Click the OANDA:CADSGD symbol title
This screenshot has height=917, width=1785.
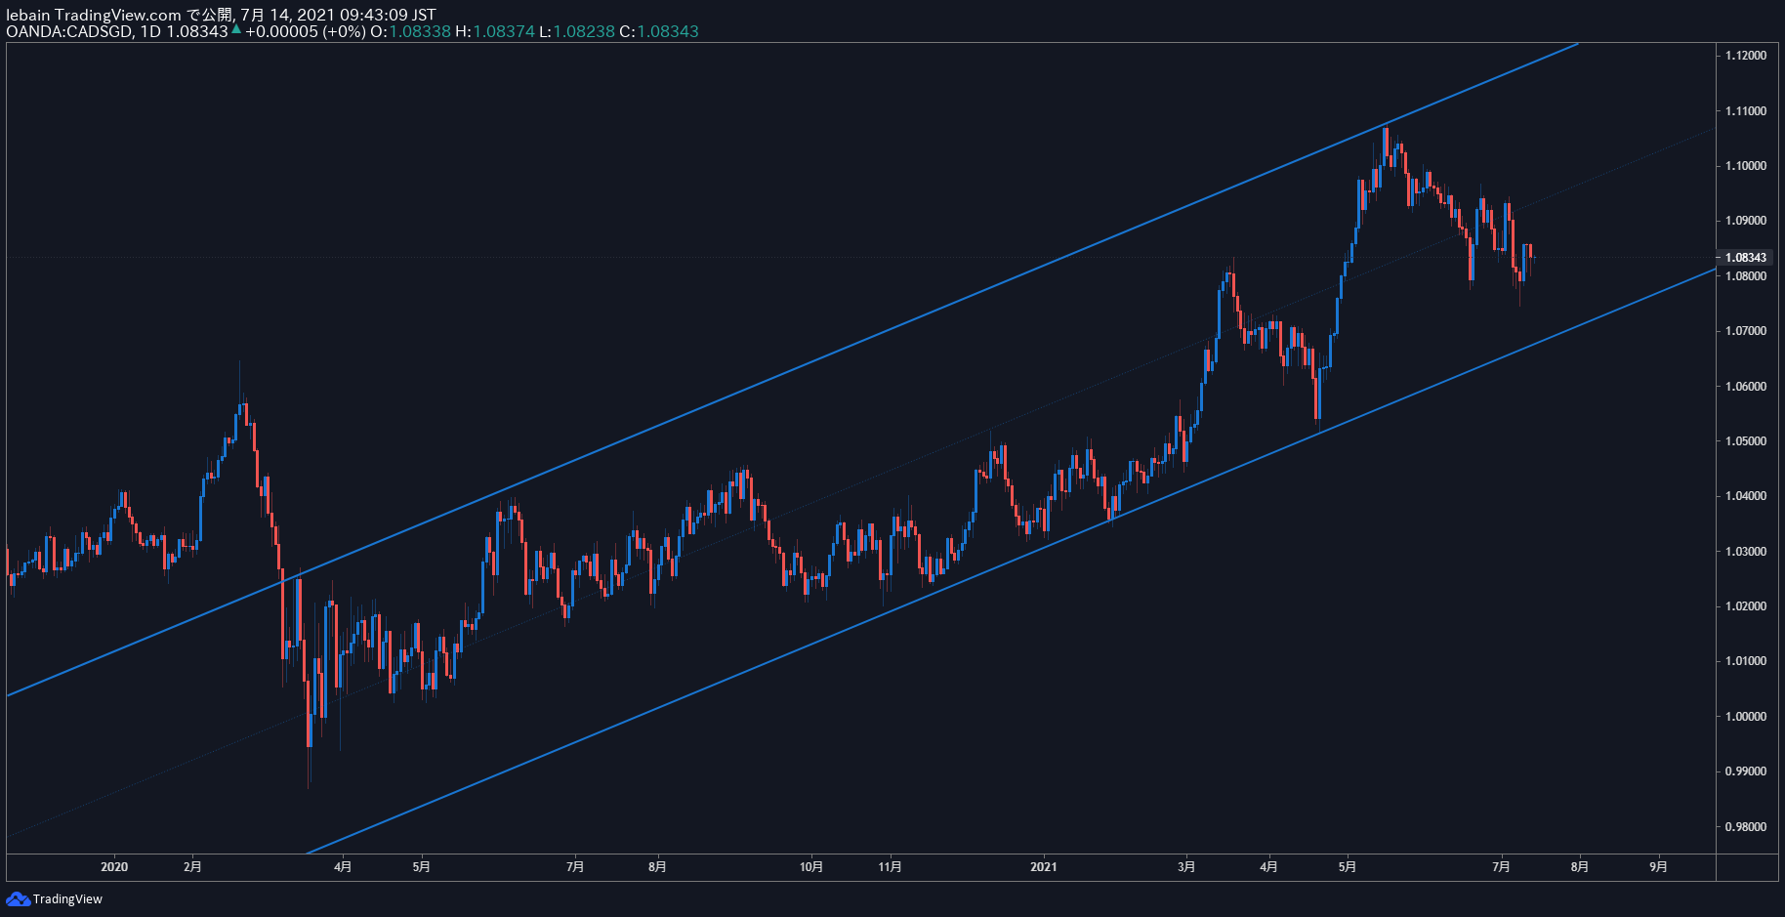coord(69,31)
